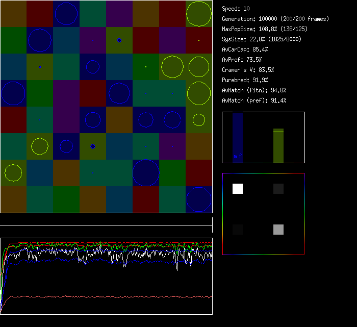
Task: Click the bright white square in the matrix panel
Action: [238, 189]
